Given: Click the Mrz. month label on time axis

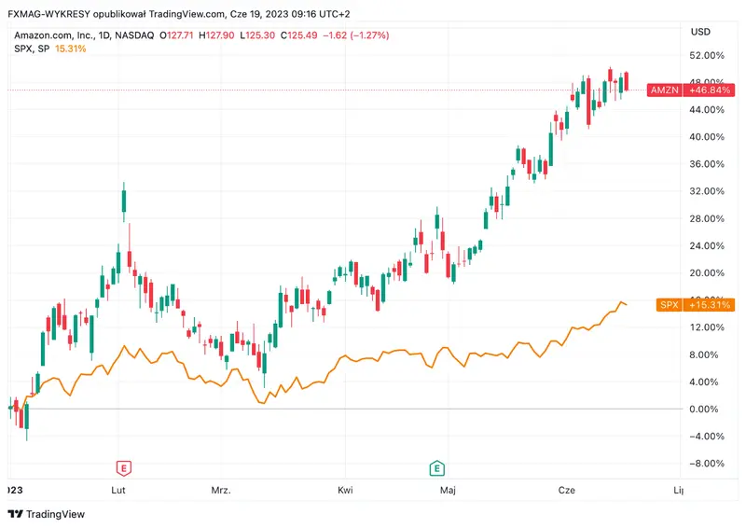Looking at the screenshot, I should pos(221,489).
